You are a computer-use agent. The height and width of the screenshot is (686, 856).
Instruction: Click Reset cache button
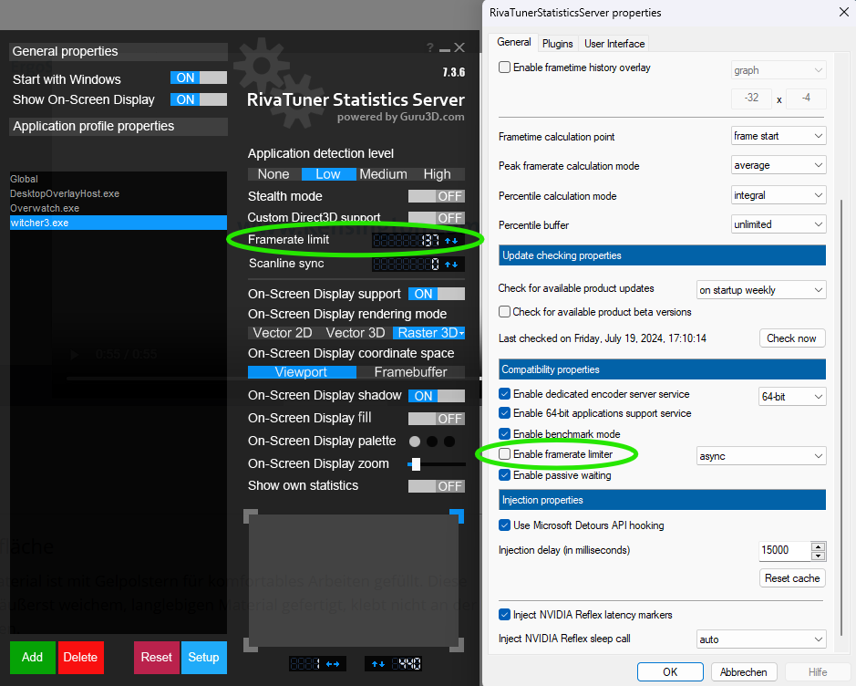point(791,577)
